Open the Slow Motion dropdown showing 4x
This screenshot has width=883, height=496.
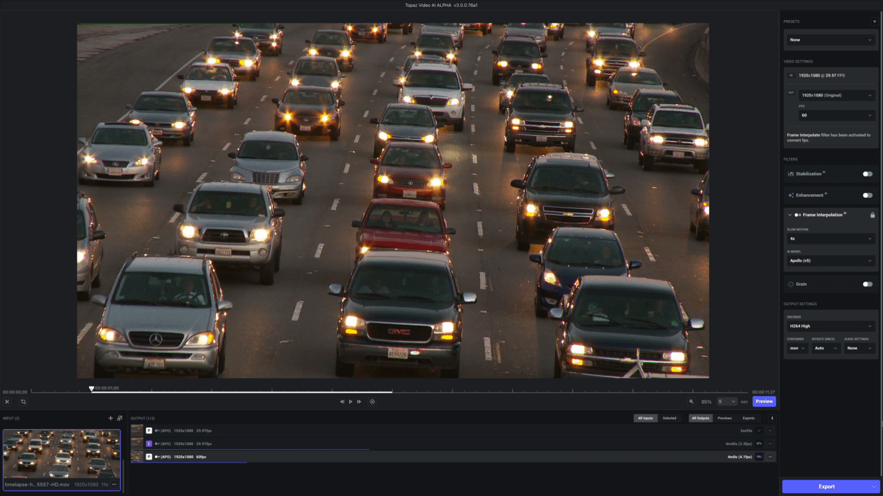(831, 238)
